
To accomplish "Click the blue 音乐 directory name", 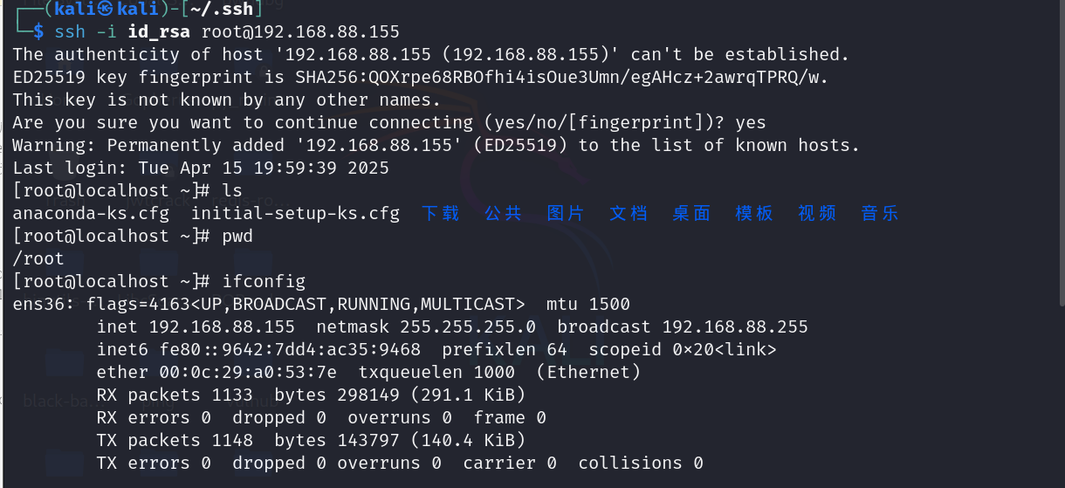I will coord(881,213).
